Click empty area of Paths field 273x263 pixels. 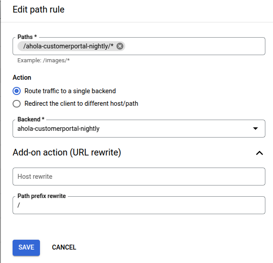195,46
